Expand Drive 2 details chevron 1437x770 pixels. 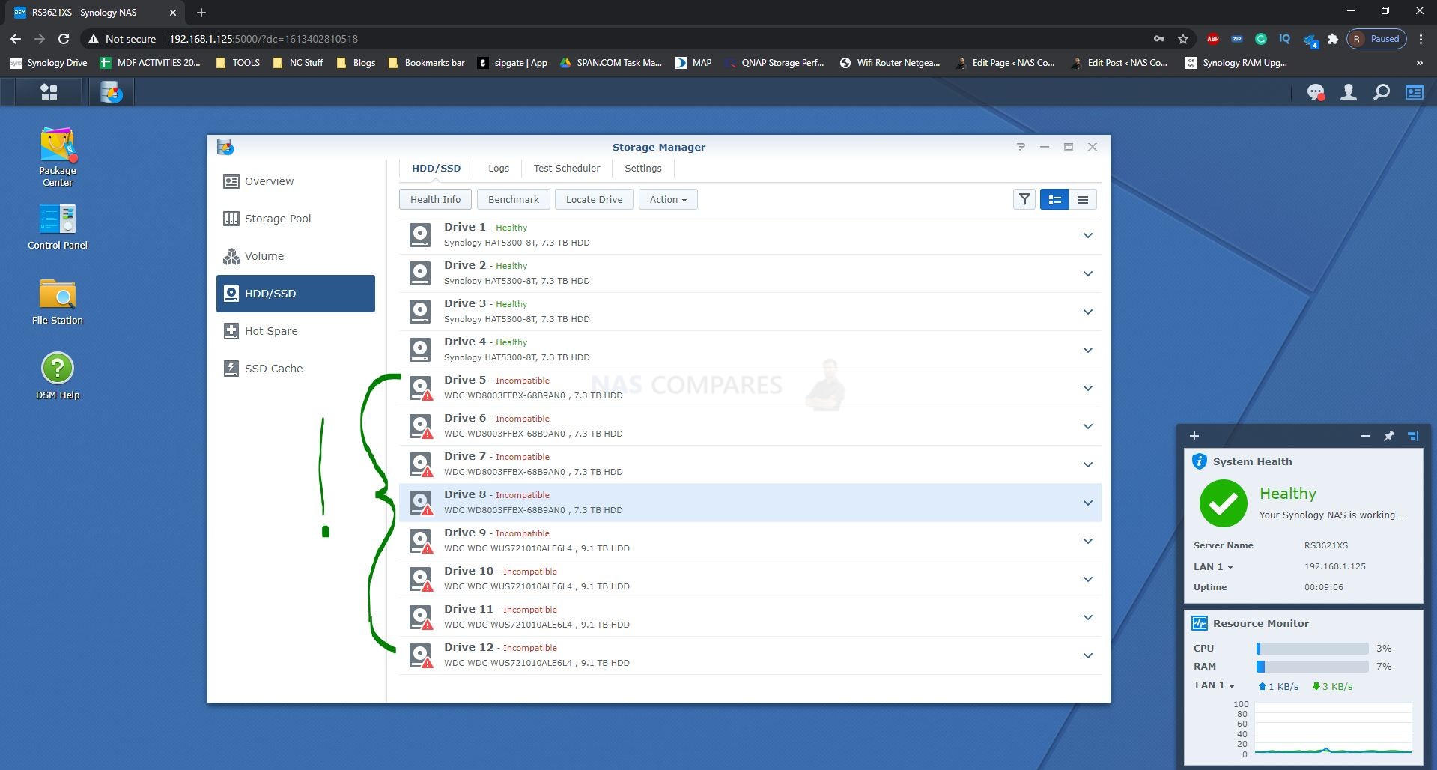click(1088, 273)
